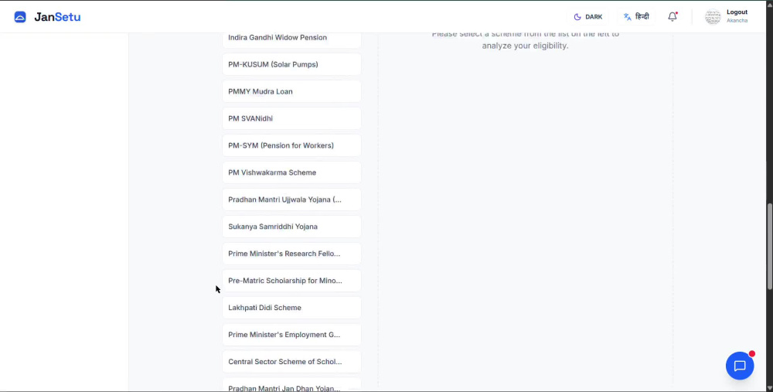Select PM-KUSUM (Solar Pumps) scheme
Screen dimensions: 773x392
click(291, 65)
